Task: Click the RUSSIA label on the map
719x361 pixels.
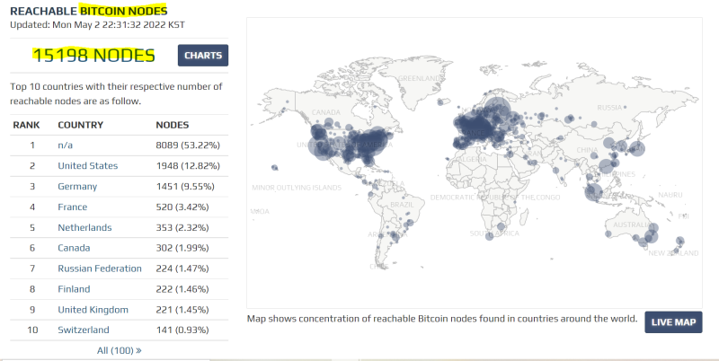Action: coord(609,108)
